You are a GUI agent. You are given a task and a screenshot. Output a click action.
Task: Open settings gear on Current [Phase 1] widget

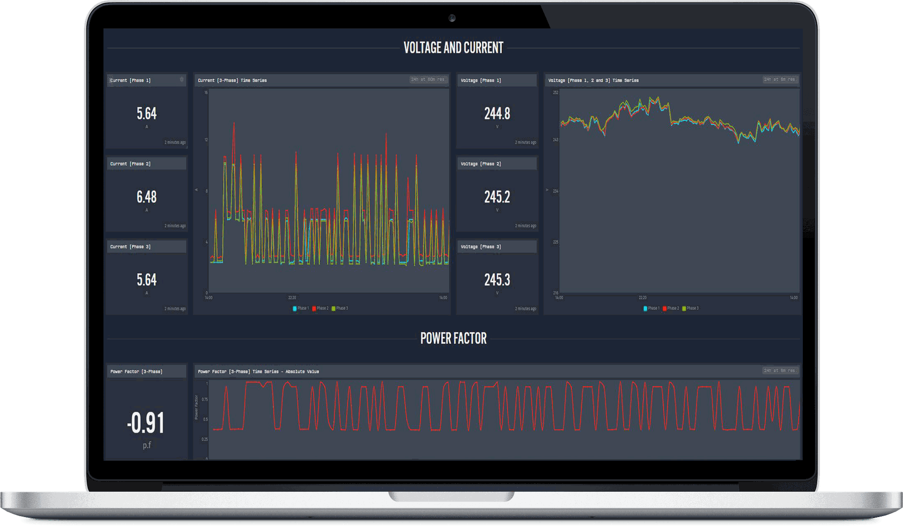point(182,80)
